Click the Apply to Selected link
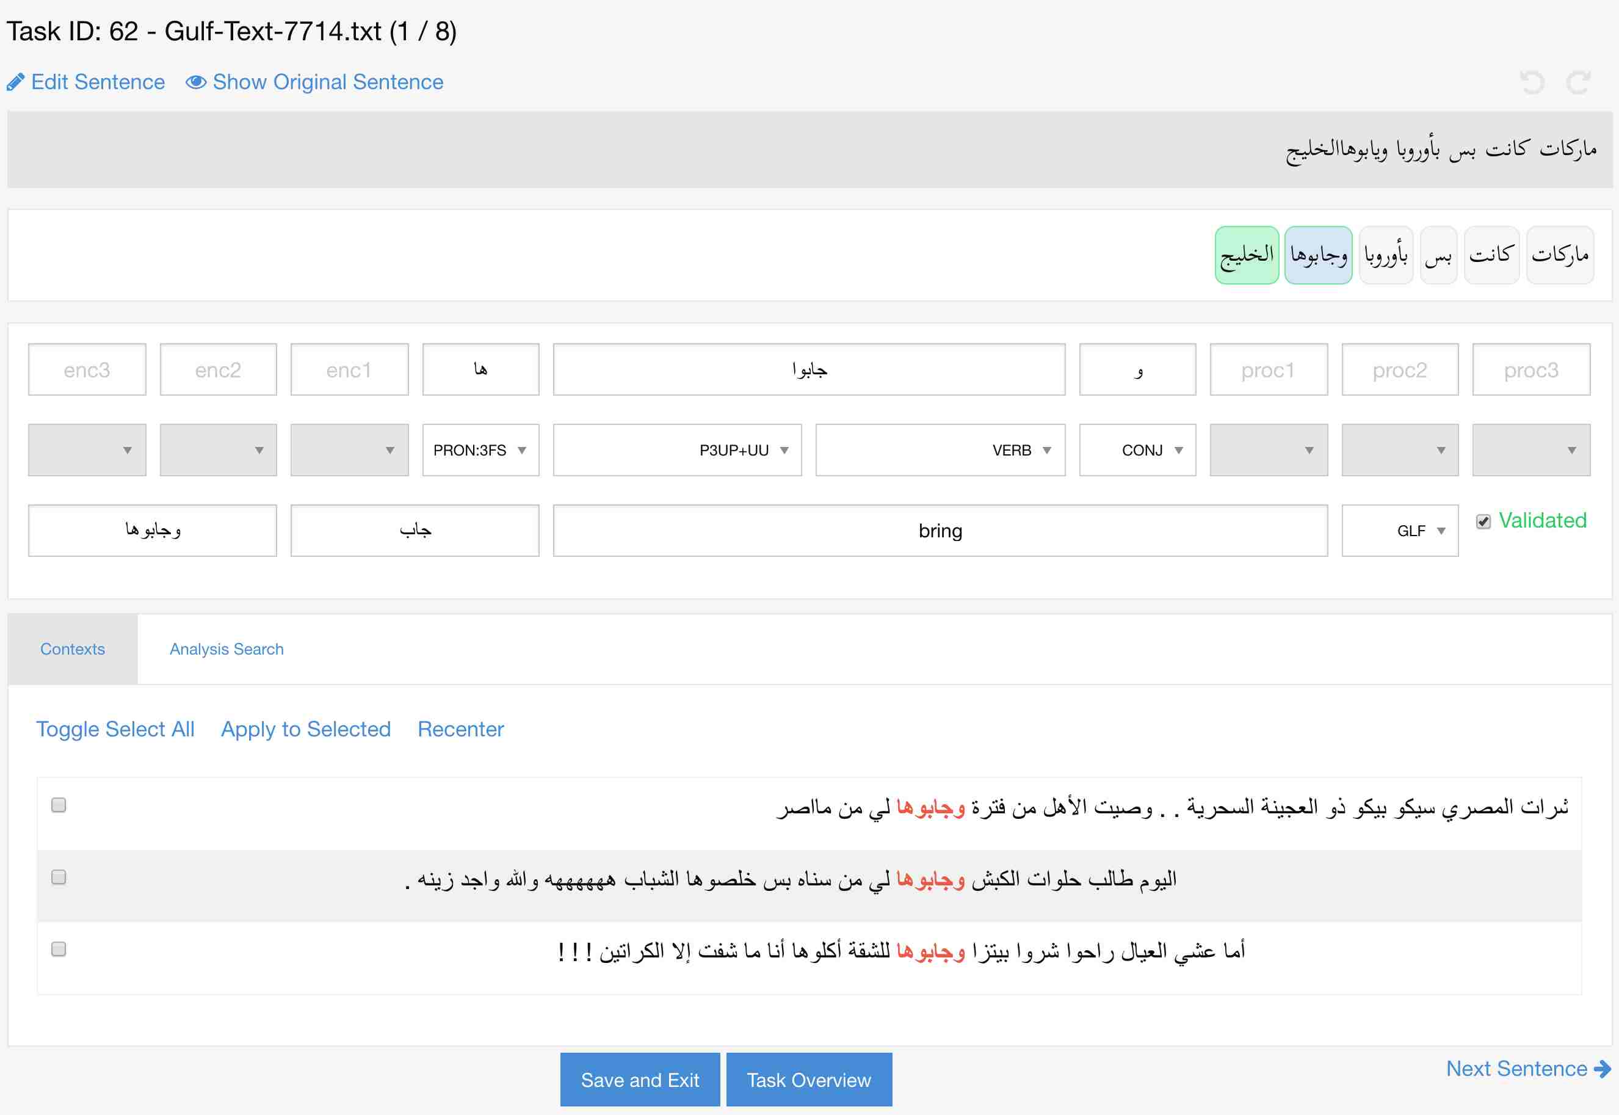 click(306, 728)
